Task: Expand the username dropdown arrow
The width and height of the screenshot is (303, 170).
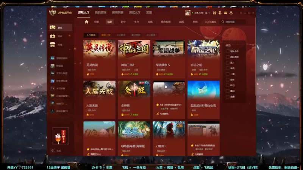Action: pyautogui.click(x=209, y=13)
